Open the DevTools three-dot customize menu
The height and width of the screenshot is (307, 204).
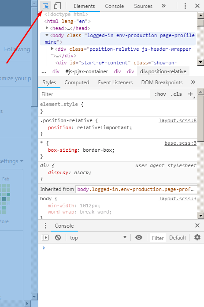[x=185, y=6]
